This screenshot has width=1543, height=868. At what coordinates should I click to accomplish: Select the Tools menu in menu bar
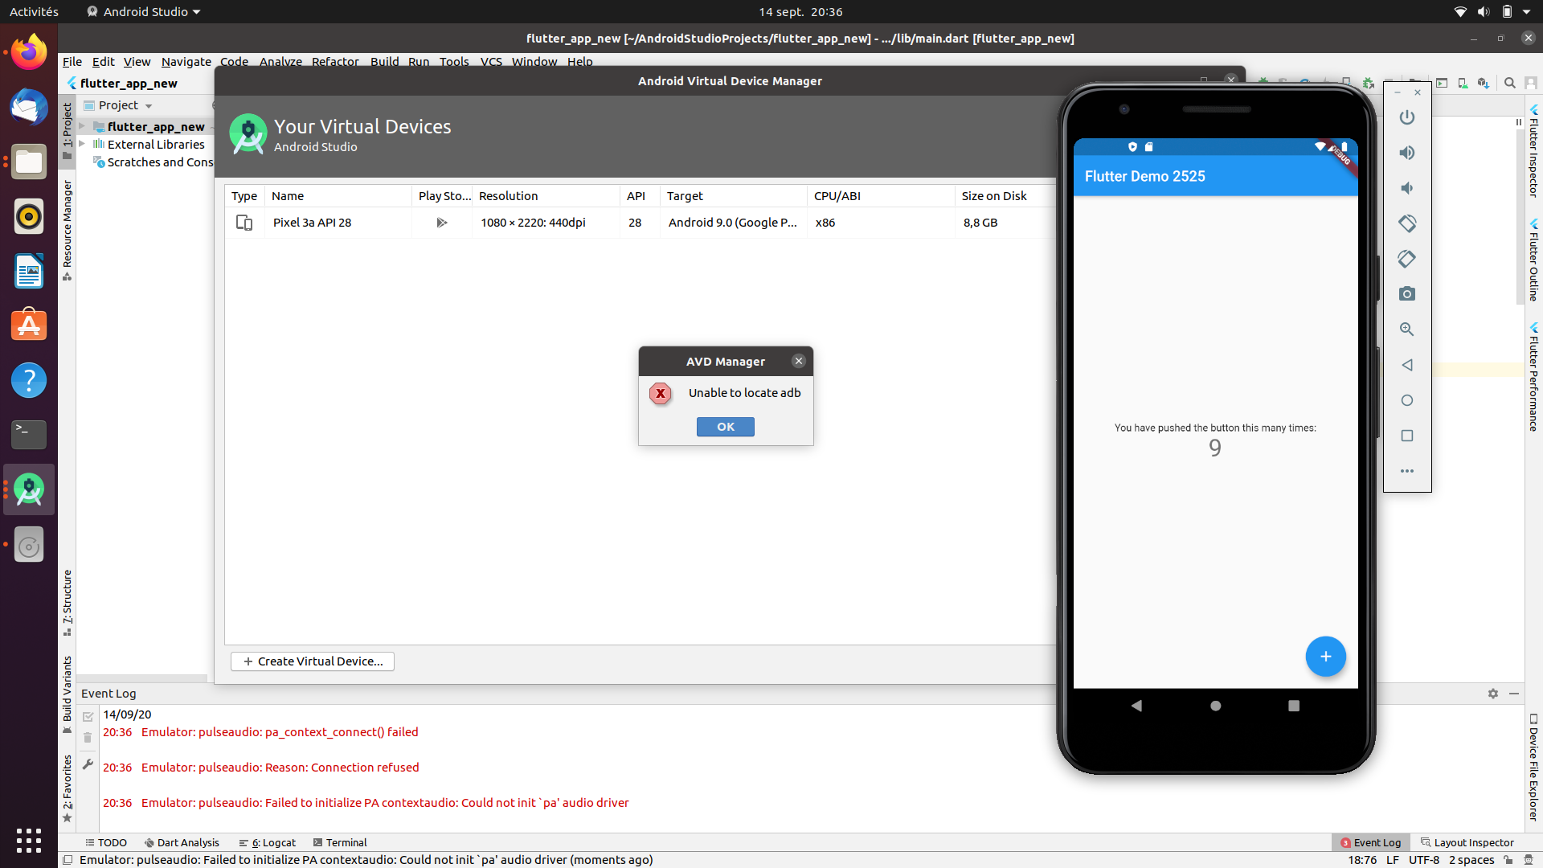pyautogui.click(x=453, y=60)
